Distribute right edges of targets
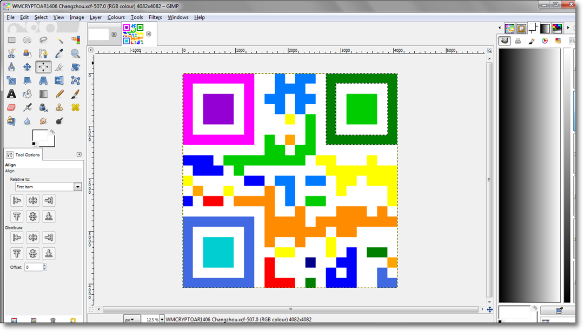This screenshot has width=584, height=332. coord(49,237)
